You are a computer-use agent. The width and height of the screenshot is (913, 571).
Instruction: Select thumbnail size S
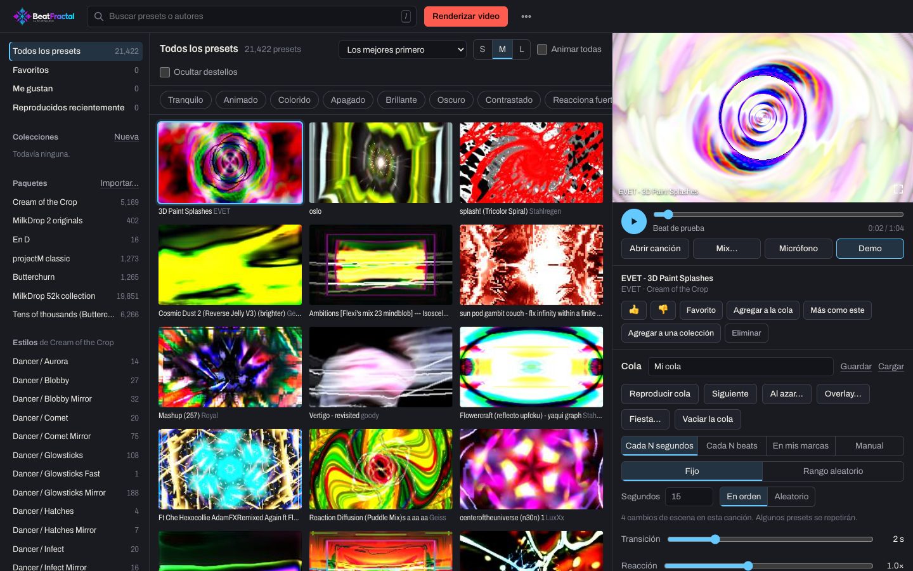click(482, 49)
